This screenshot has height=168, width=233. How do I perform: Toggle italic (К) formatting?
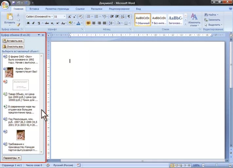(33, 23)
